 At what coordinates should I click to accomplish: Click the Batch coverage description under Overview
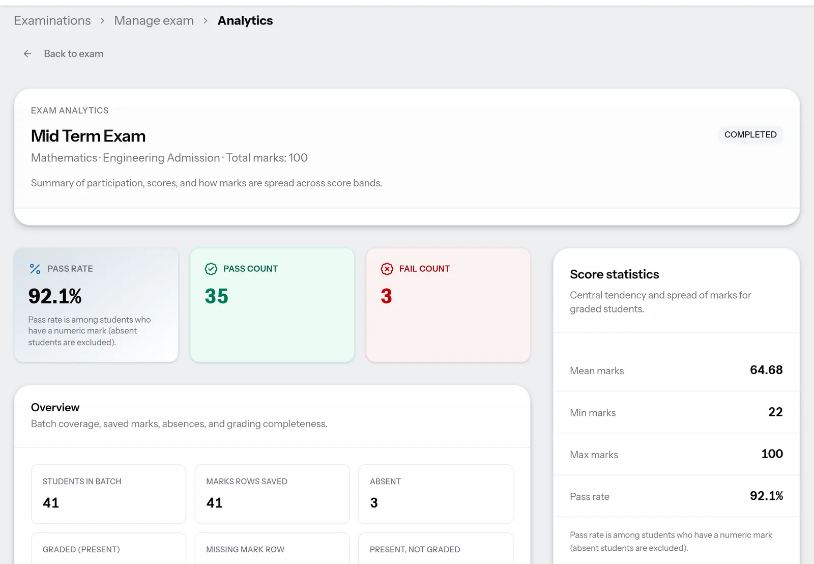click(x=179, y=424)
